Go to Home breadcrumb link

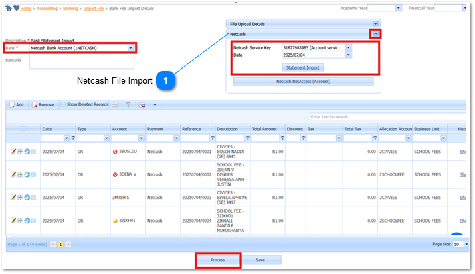click(x=26, y=9)
